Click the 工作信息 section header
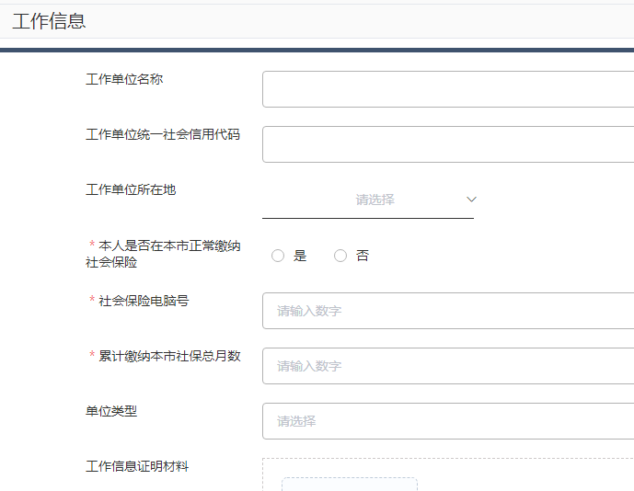The height and width of the screenshot is (491, 634). [x=49, y=21]
